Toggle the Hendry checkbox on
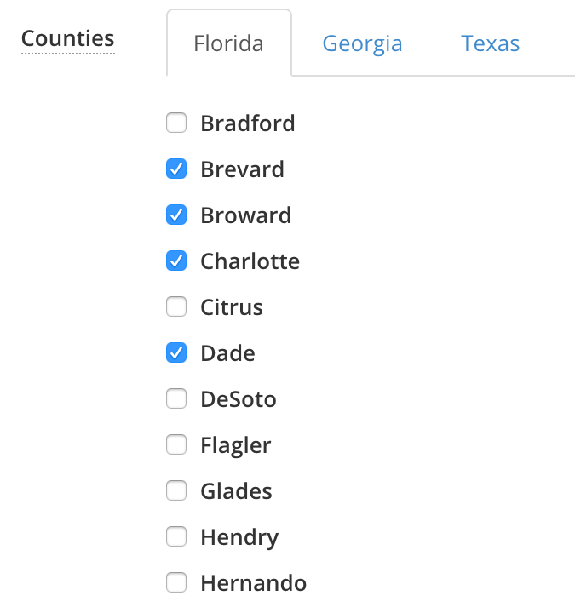The width and height of the screenshot is (575, 613). click(x=176, y=536)
